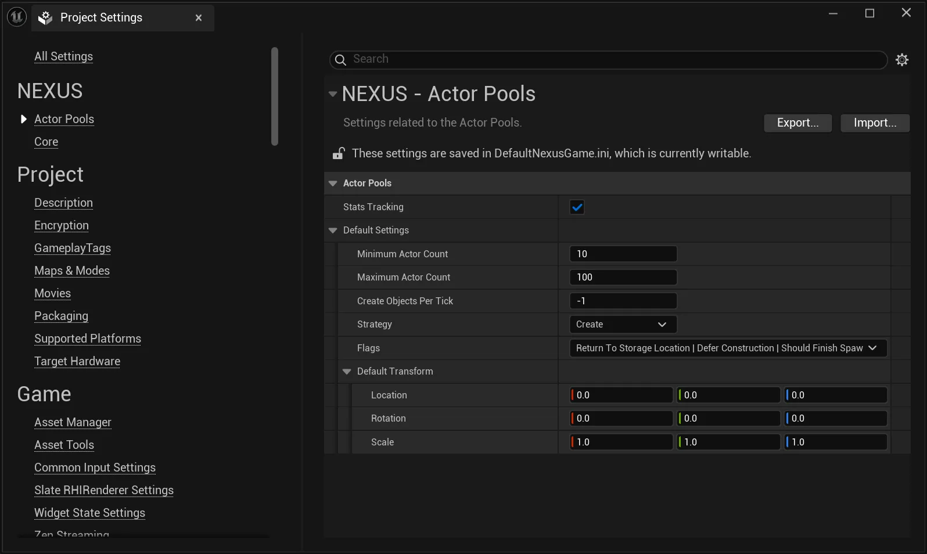Screen dimensions: 927x554
Task: Edit Minimum Actor Count value
Action: (x=623, y=254)
